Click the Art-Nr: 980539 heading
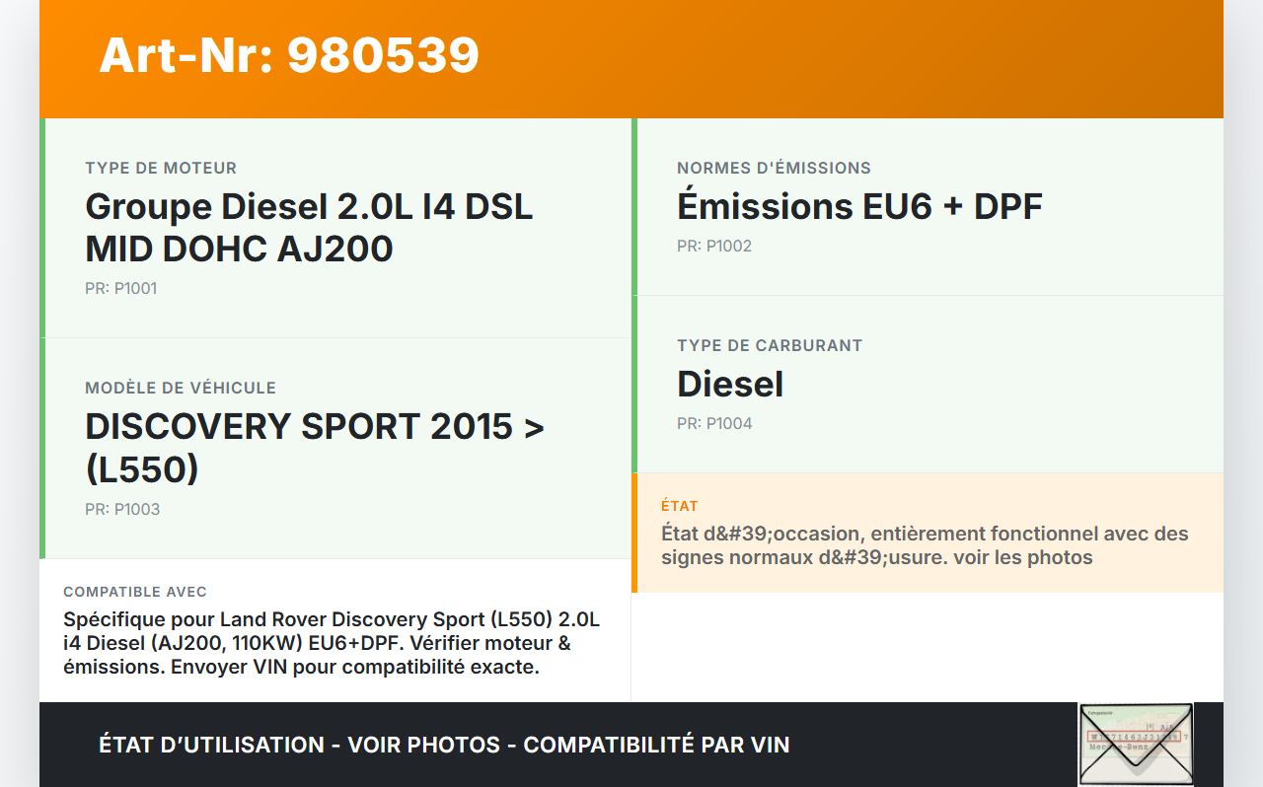Screen dimensions: 1263x787 [x=289, y=55]
